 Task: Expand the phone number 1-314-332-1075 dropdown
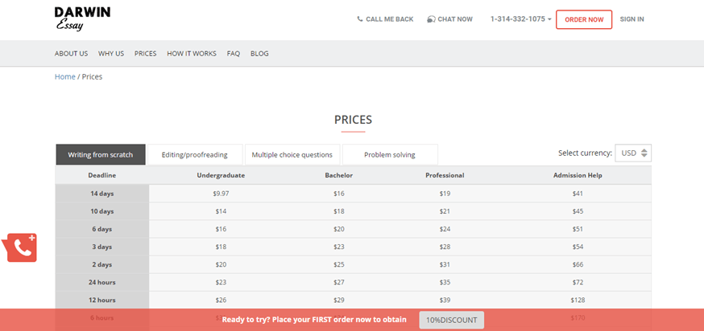(x=521, y=19)
